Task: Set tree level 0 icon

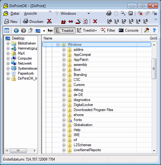Action: point(110,21)
